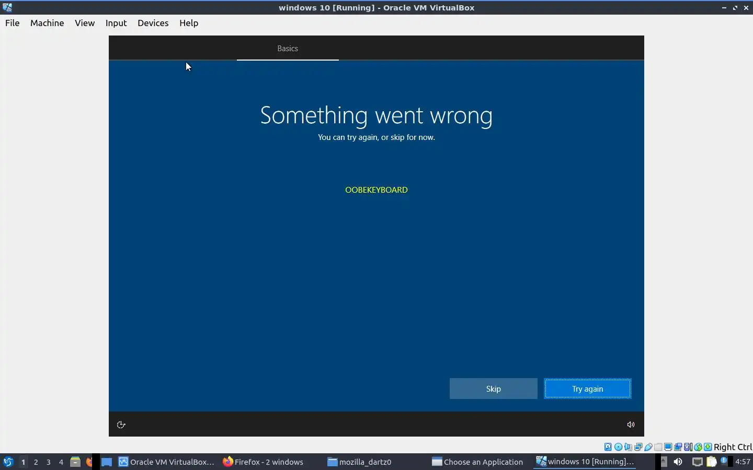Switch to workspace 3
Viewport: 753px width, 470px height.
[49, 462]
